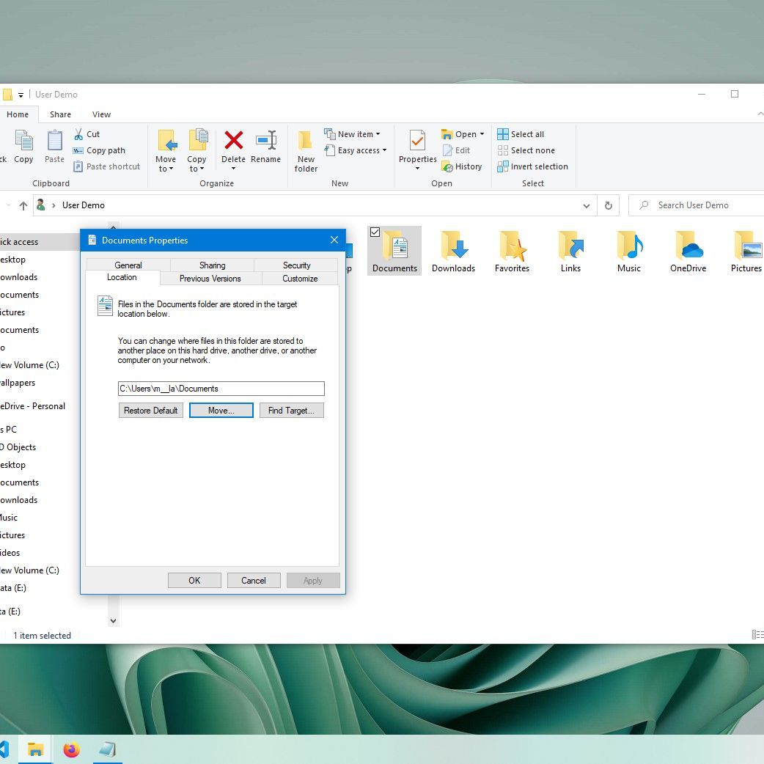This screenshot has height=764, width=764.
Task: Click the Cut scissors icon
Action: (78, 134)
